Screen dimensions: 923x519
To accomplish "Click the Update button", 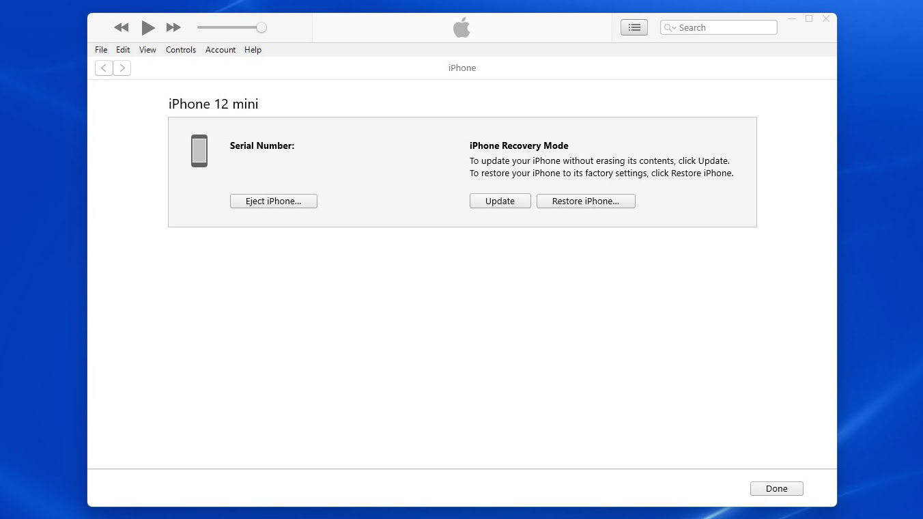I will 500,201.
